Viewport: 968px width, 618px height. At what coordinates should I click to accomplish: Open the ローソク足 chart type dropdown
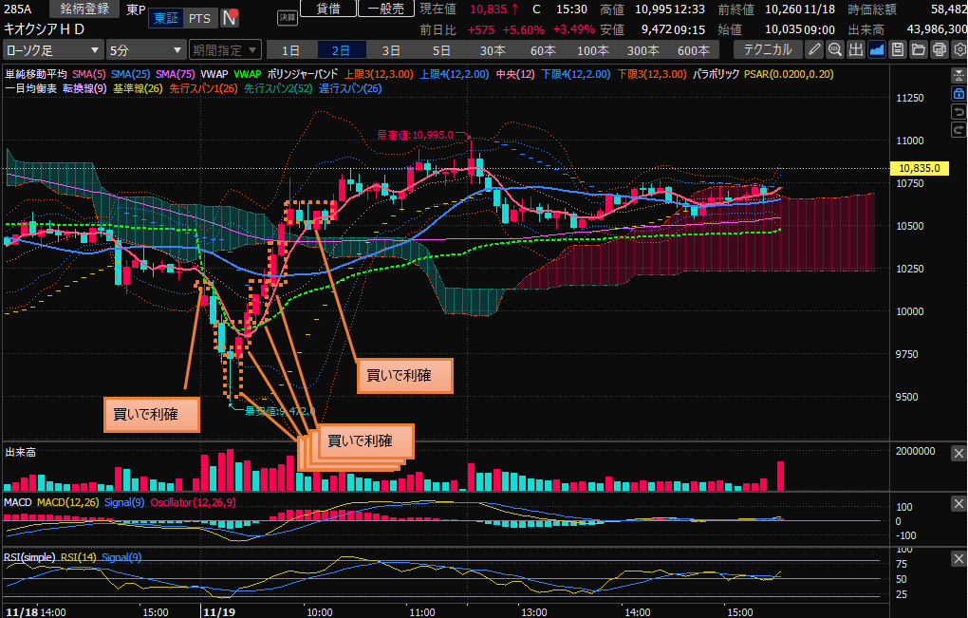pyautogui.click(x=53, y=49)
